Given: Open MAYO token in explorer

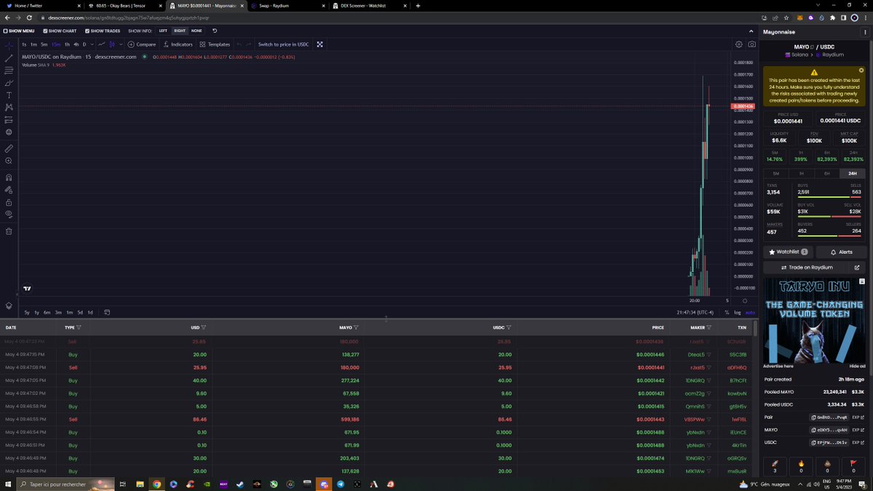Looking at the screenshot, I should click(x=858, y=430).
